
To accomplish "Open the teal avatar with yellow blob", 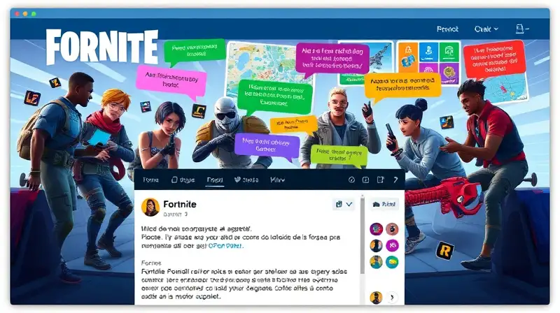I will click(x=392, y=262).
